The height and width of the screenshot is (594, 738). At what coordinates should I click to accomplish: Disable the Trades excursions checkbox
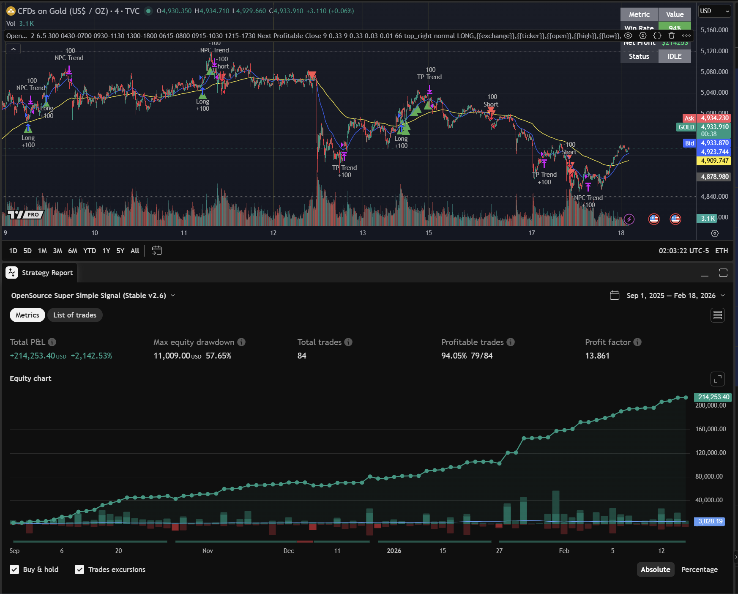point(79,569)
